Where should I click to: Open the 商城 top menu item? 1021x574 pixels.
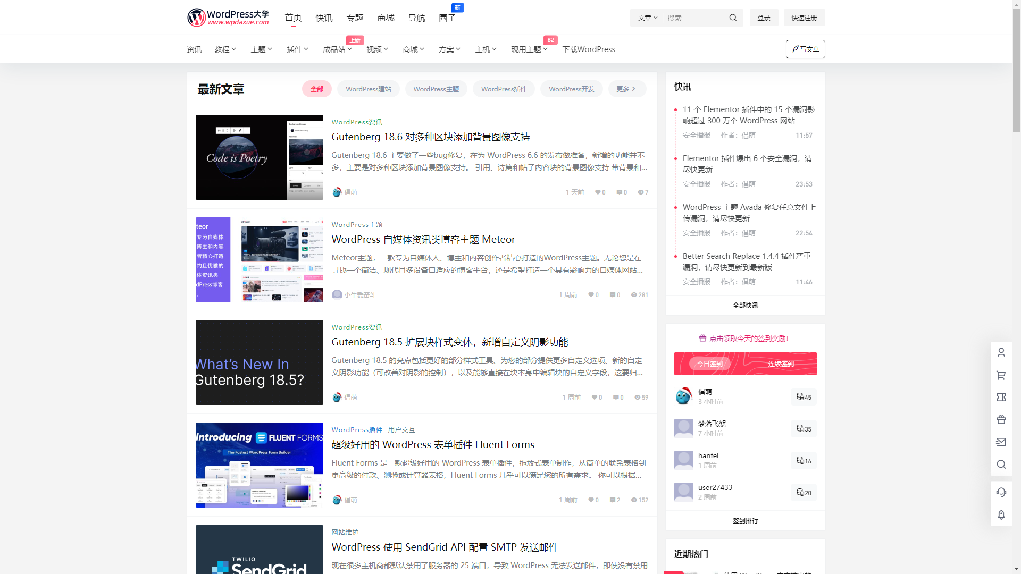pyautogui.click(x=386, y=18)
